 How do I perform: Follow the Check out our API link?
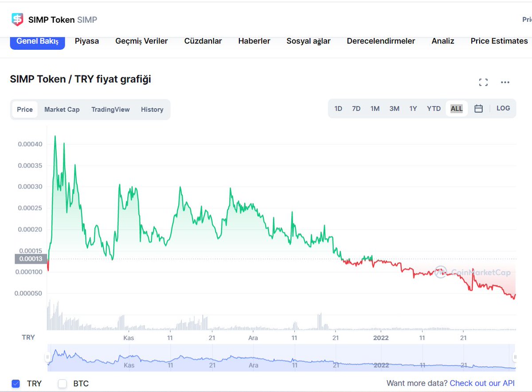(482, 383)
